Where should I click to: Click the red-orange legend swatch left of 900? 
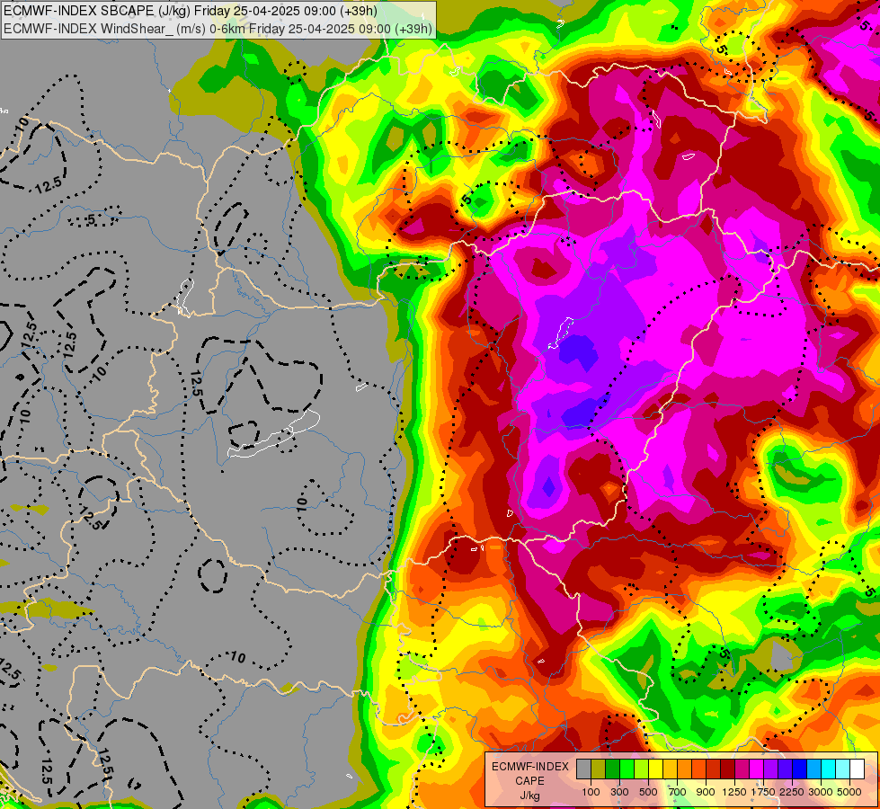(698, 769)
